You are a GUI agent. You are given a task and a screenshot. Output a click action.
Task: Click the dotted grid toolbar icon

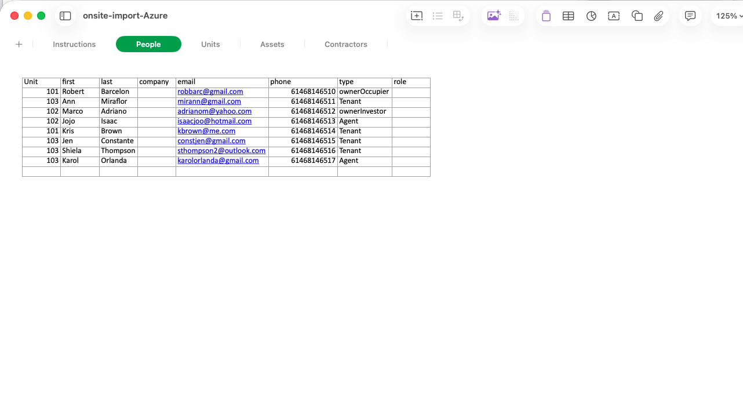tap(513, 16)
